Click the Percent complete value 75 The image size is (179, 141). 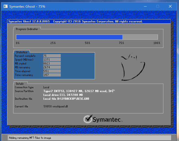pyautogui.click(x=52, y=56)
